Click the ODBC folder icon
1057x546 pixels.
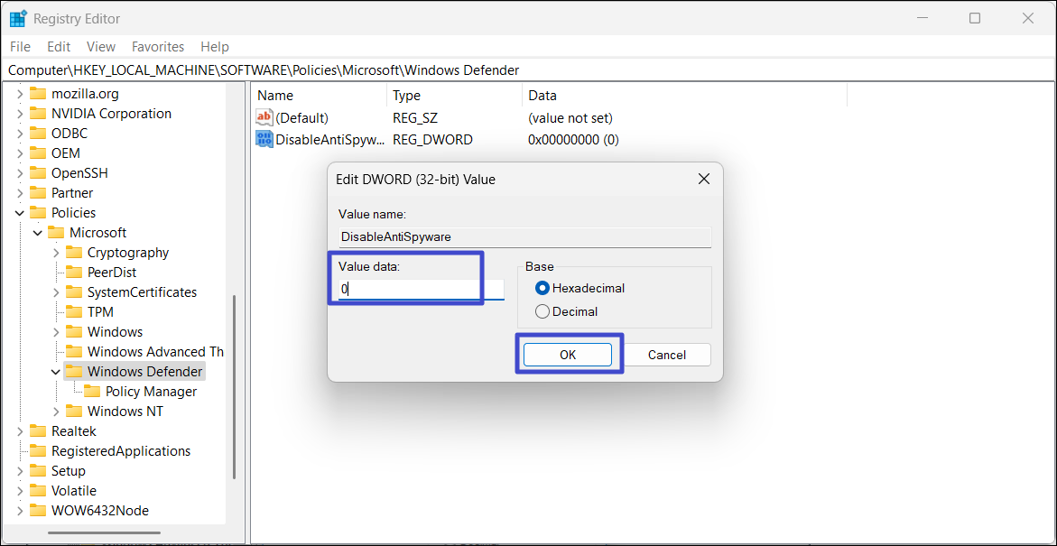39,133
